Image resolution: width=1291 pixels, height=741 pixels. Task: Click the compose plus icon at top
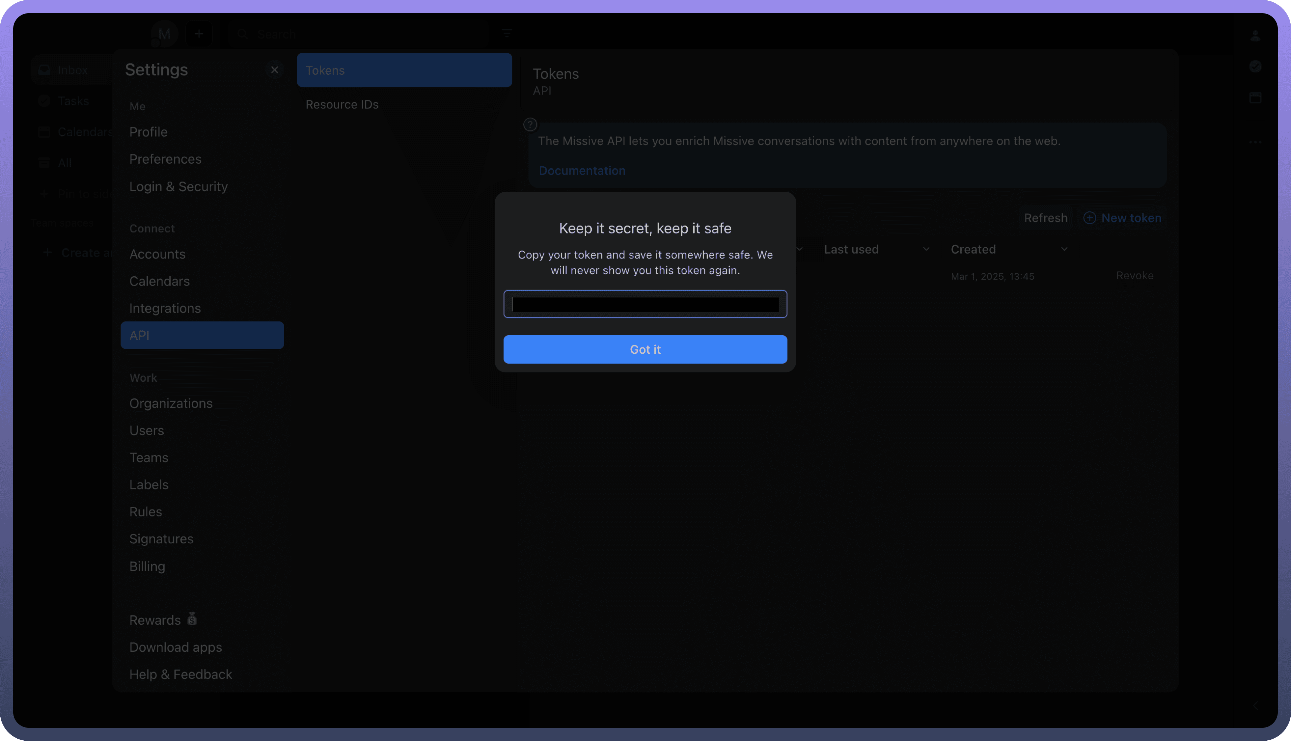click(x=199, y=34)
